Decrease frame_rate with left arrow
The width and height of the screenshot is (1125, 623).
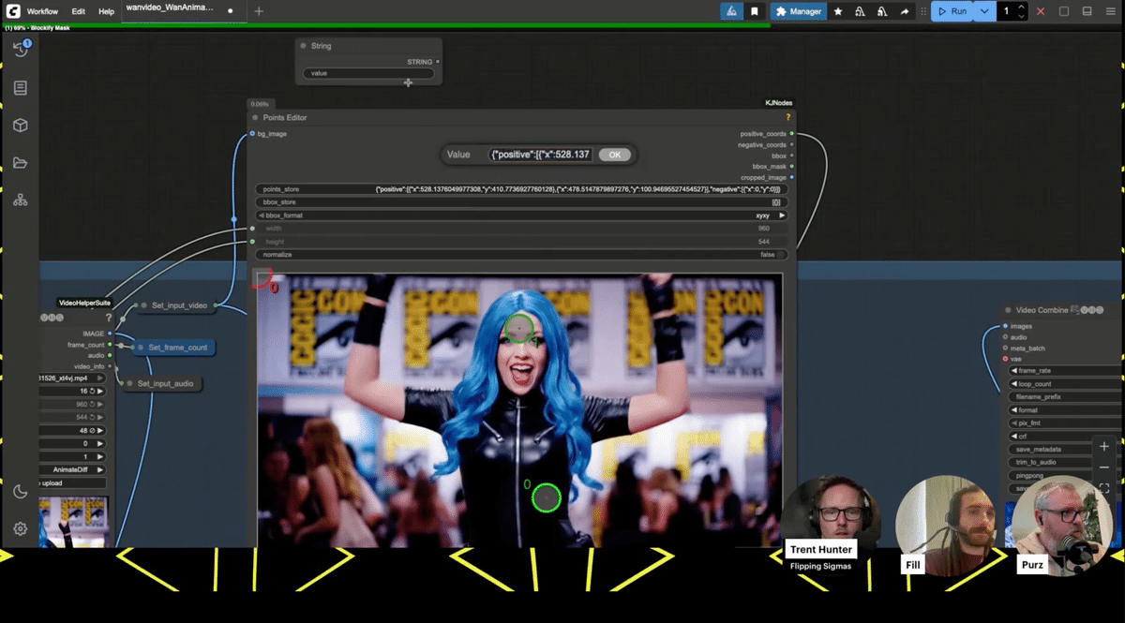1013,371
